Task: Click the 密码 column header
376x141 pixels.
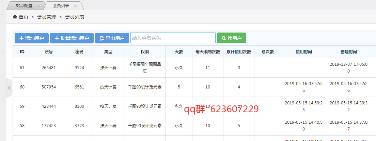Action: (79, 52)
